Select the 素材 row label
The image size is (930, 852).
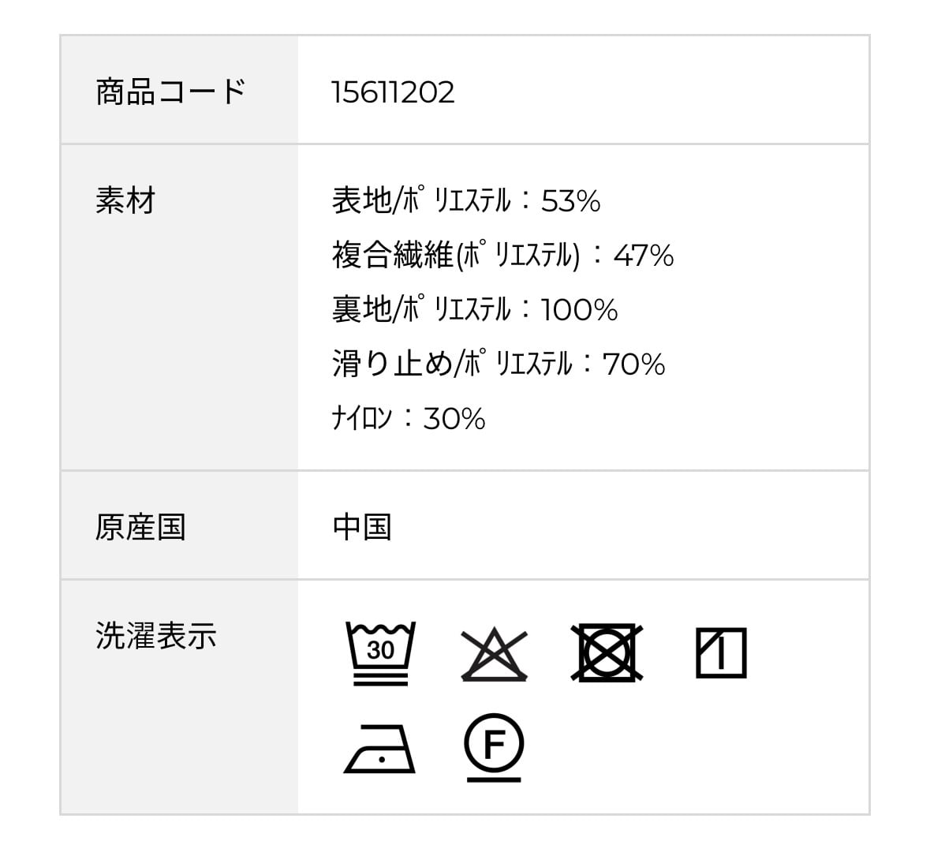click(125, 200)
